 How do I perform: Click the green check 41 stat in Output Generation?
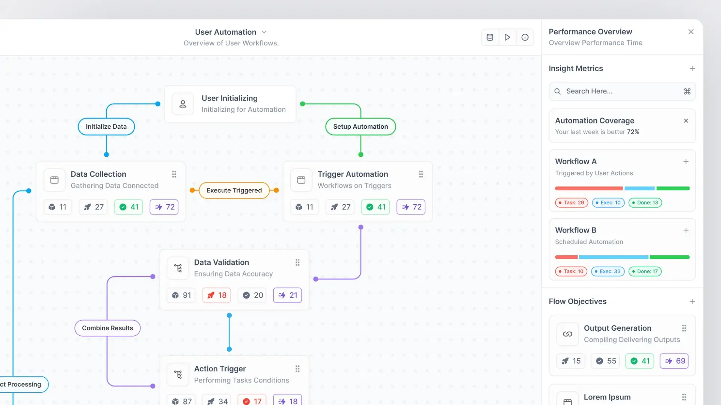tap(640, 361)
